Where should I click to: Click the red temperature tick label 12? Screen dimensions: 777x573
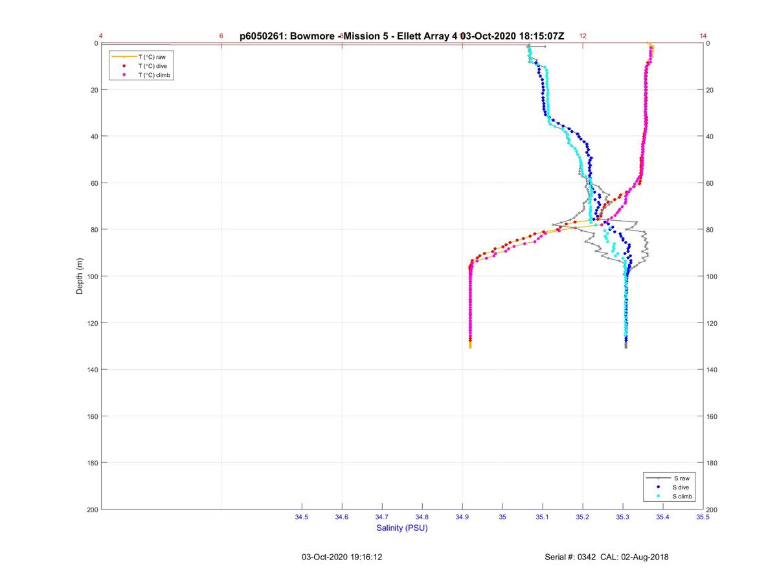pyautogui.click(x=583, y=36)
